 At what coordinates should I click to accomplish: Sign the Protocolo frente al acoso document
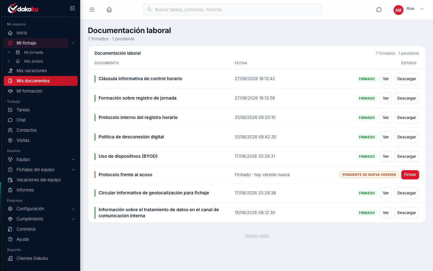(x=410, y=175)
